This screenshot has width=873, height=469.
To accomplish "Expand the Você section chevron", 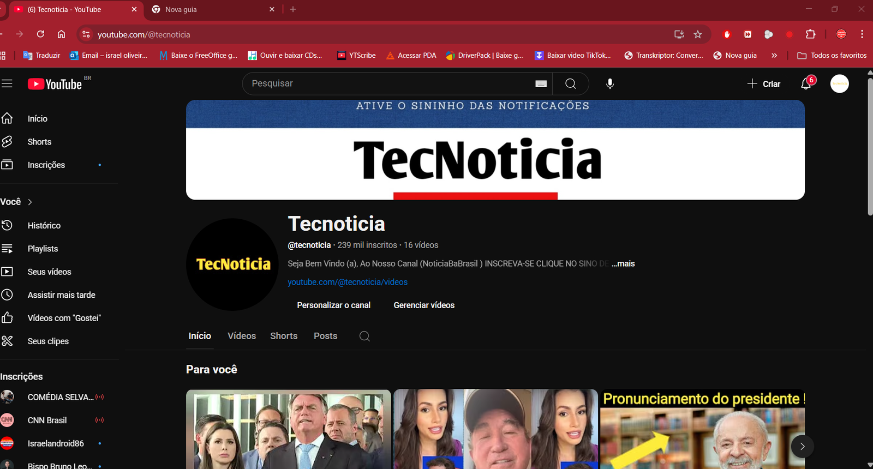I will (x=30, y=202).
